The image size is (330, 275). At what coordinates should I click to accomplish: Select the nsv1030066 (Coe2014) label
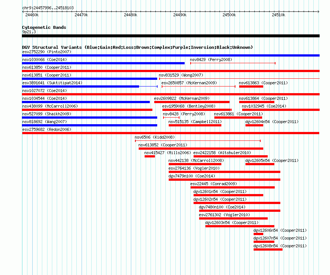44,60
